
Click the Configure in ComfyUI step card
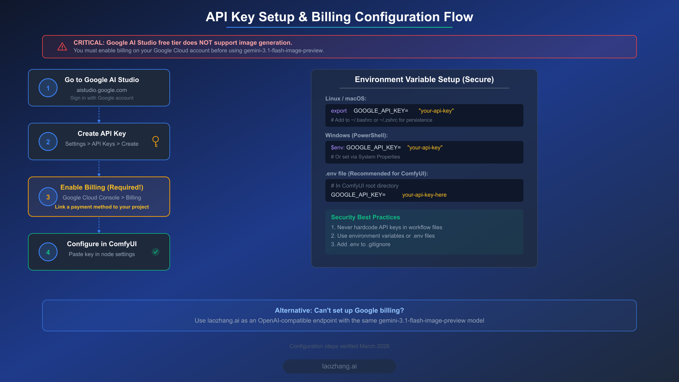coord(99,252)
